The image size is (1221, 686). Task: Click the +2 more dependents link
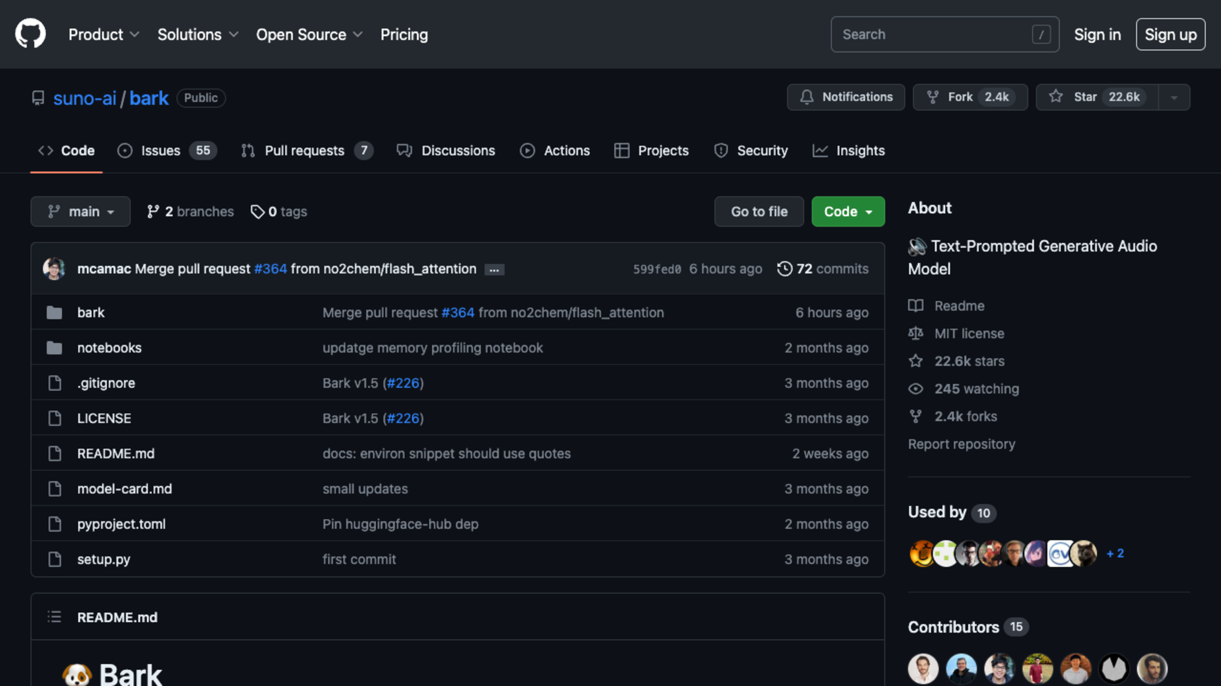point(1115,554)
